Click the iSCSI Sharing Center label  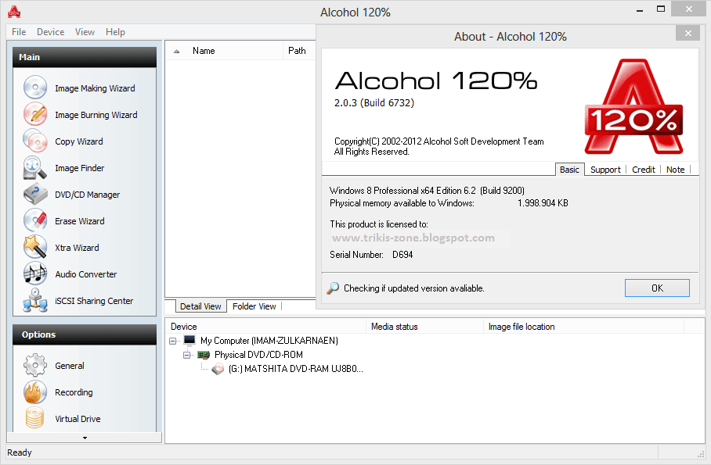(94, 301)
